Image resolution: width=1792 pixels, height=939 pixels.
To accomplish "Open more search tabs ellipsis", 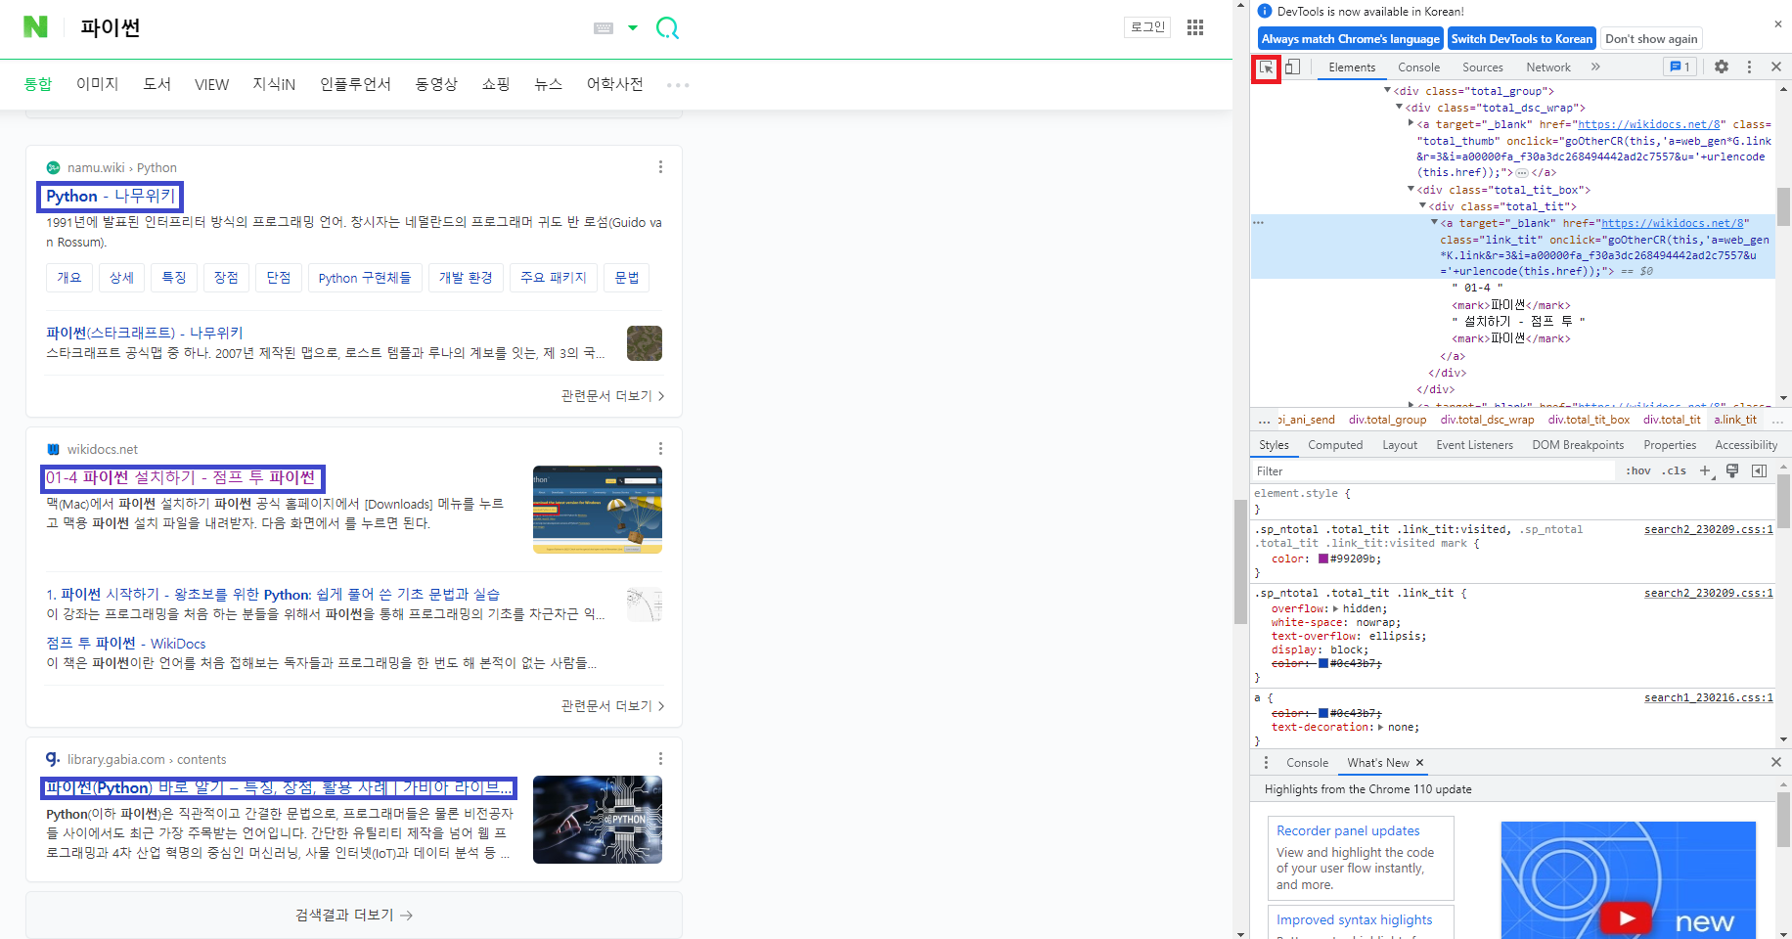I will pyautogui.click(x=678, y=85).
